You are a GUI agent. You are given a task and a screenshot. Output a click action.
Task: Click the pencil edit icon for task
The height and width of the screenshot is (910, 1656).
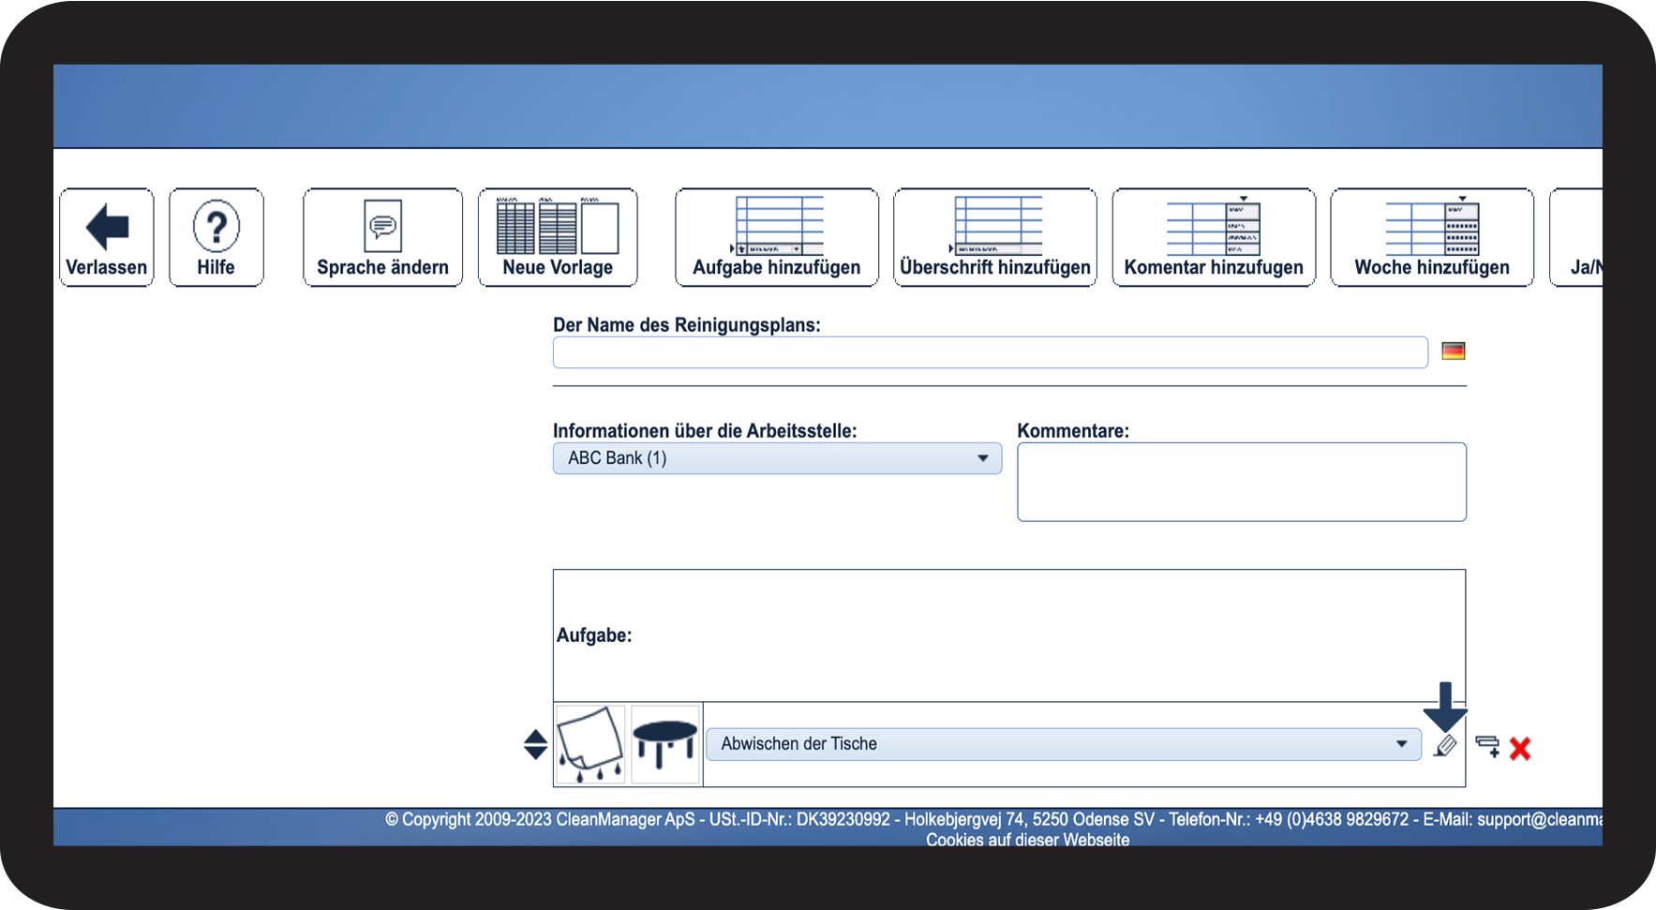point(1445,747)
